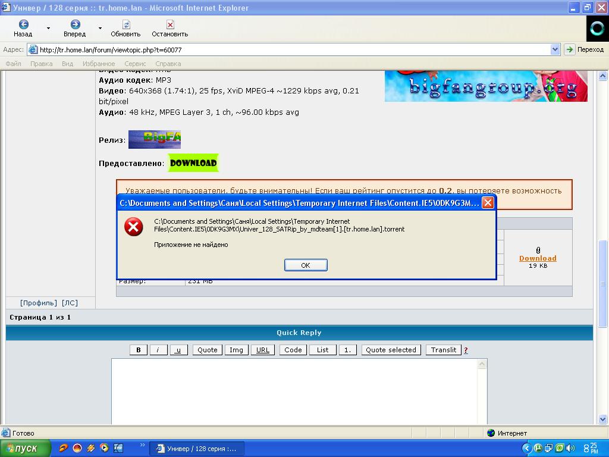Image resolution: width=609 pixels, height=457 pixels.
Task: Click the green square tray icon
Action: click(560, 449)
